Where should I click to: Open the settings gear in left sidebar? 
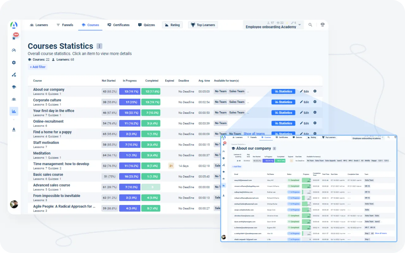coord(14,63)
